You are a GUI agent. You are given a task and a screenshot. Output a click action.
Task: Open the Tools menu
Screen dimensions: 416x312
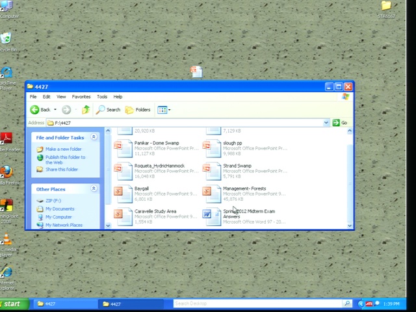(x=102, y=97)
